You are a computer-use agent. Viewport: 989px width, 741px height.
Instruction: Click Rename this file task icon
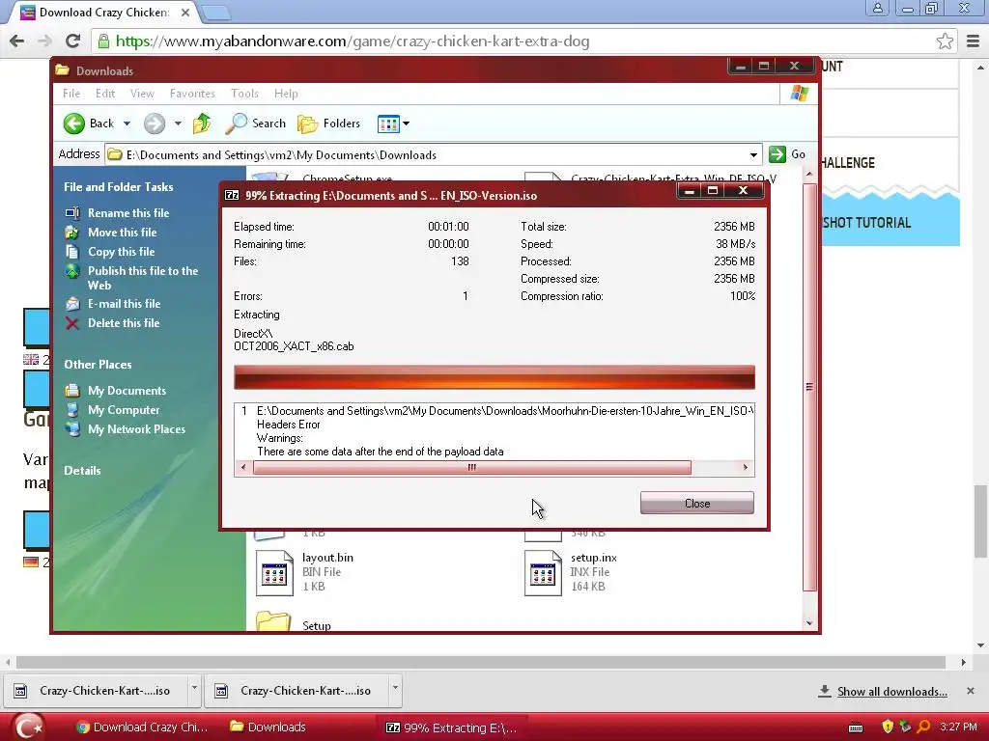click(x=72, y=213)
